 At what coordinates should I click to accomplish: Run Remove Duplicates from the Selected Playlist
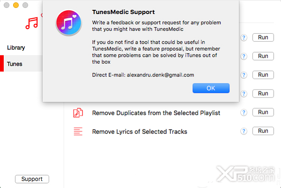pyautogui.click(x=263, y=112)
